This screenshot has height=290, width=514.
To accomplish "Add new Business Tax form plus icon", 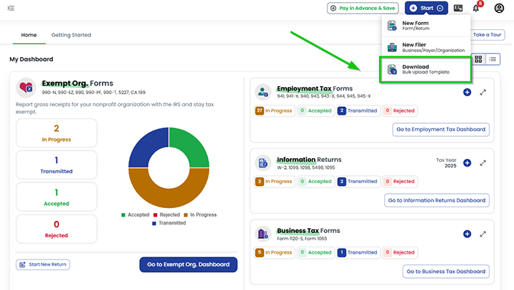I will (467, 234).
